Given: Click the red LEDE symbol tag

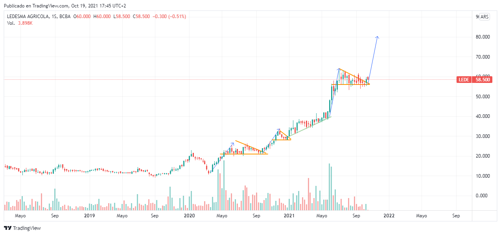Looking at the screenshot, I should pos(464,80).
